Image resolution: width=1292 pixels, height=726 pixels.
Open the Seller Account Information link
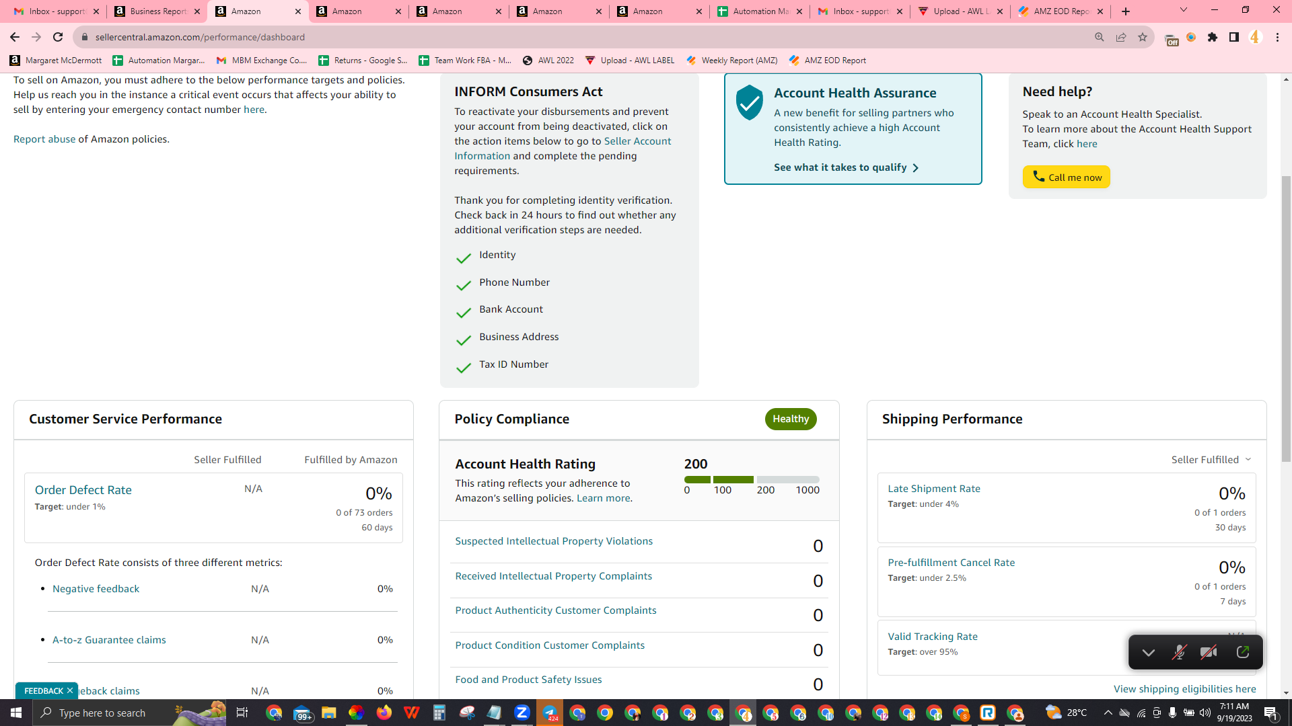563,149
